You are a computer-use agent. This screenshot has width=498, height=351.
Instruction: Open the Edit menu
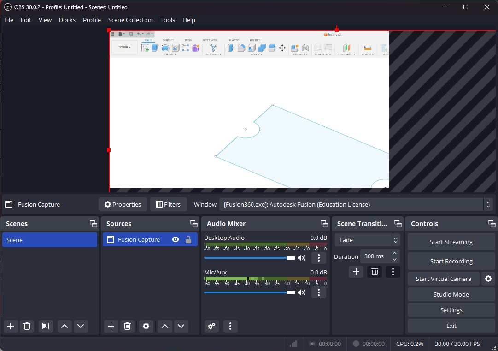click(26, 20)
